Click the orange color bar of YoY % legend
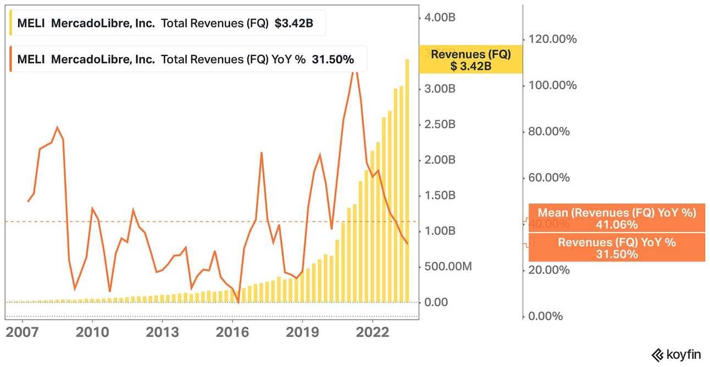 point(12,59)
